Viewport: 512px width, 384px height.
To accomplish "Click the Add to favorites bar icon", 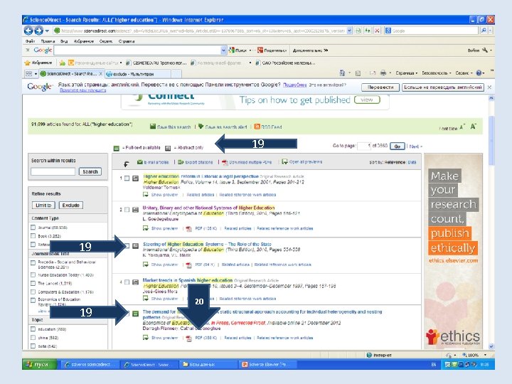I will tap(62, 63).
